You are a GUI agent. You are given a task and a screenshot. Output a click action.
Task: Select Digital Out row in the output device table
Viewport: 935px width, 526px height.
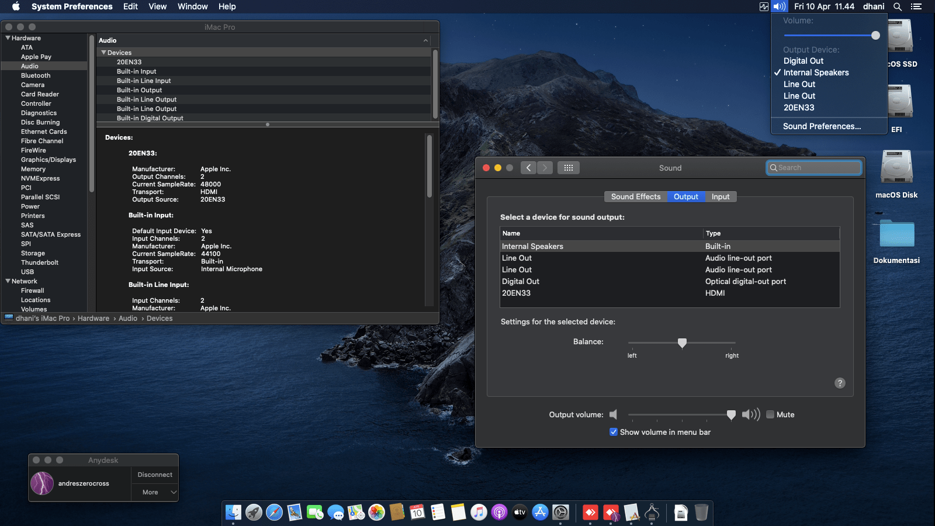(x=670, y=281)
